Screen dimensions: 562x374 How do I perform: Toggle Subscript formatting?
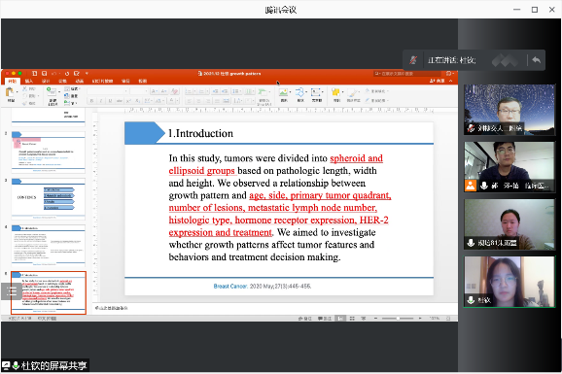click(x=138, y=101)
